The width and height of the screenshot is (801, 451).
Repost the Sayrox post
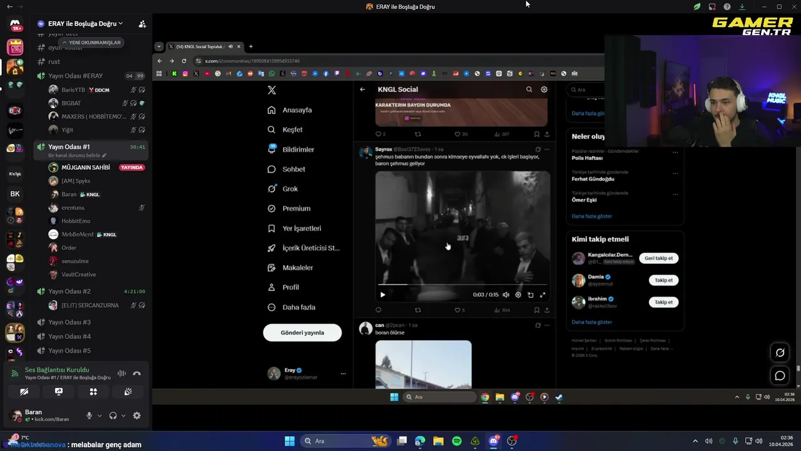click(x=418, y=310)
